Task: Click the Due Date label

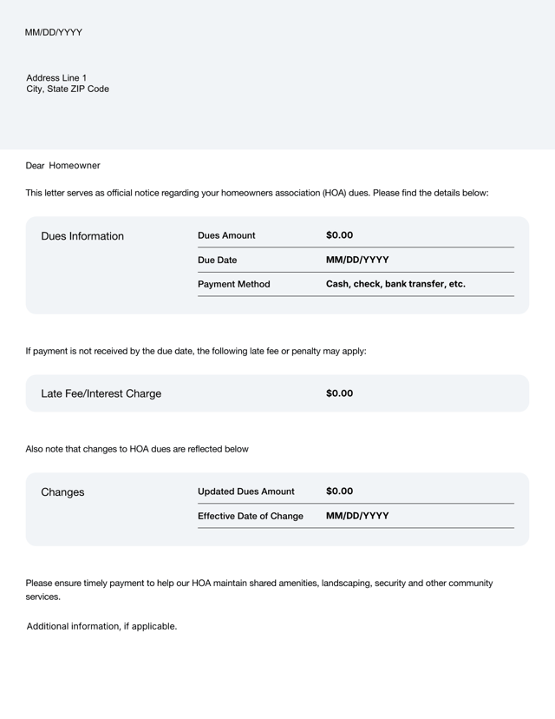Action: coord(217,260)
